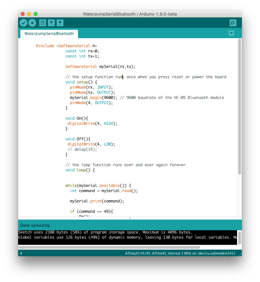Click the ATtiny25/45/85 board info text
The width and height of the screenshot is (260, 282).
[x=180, y=254]
